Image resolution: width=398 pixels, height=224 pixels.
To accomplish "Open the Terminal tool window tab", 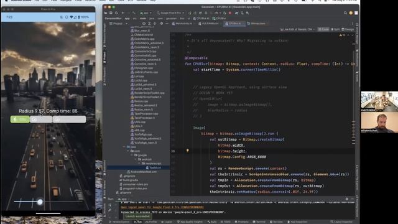I will click(259, 222).
